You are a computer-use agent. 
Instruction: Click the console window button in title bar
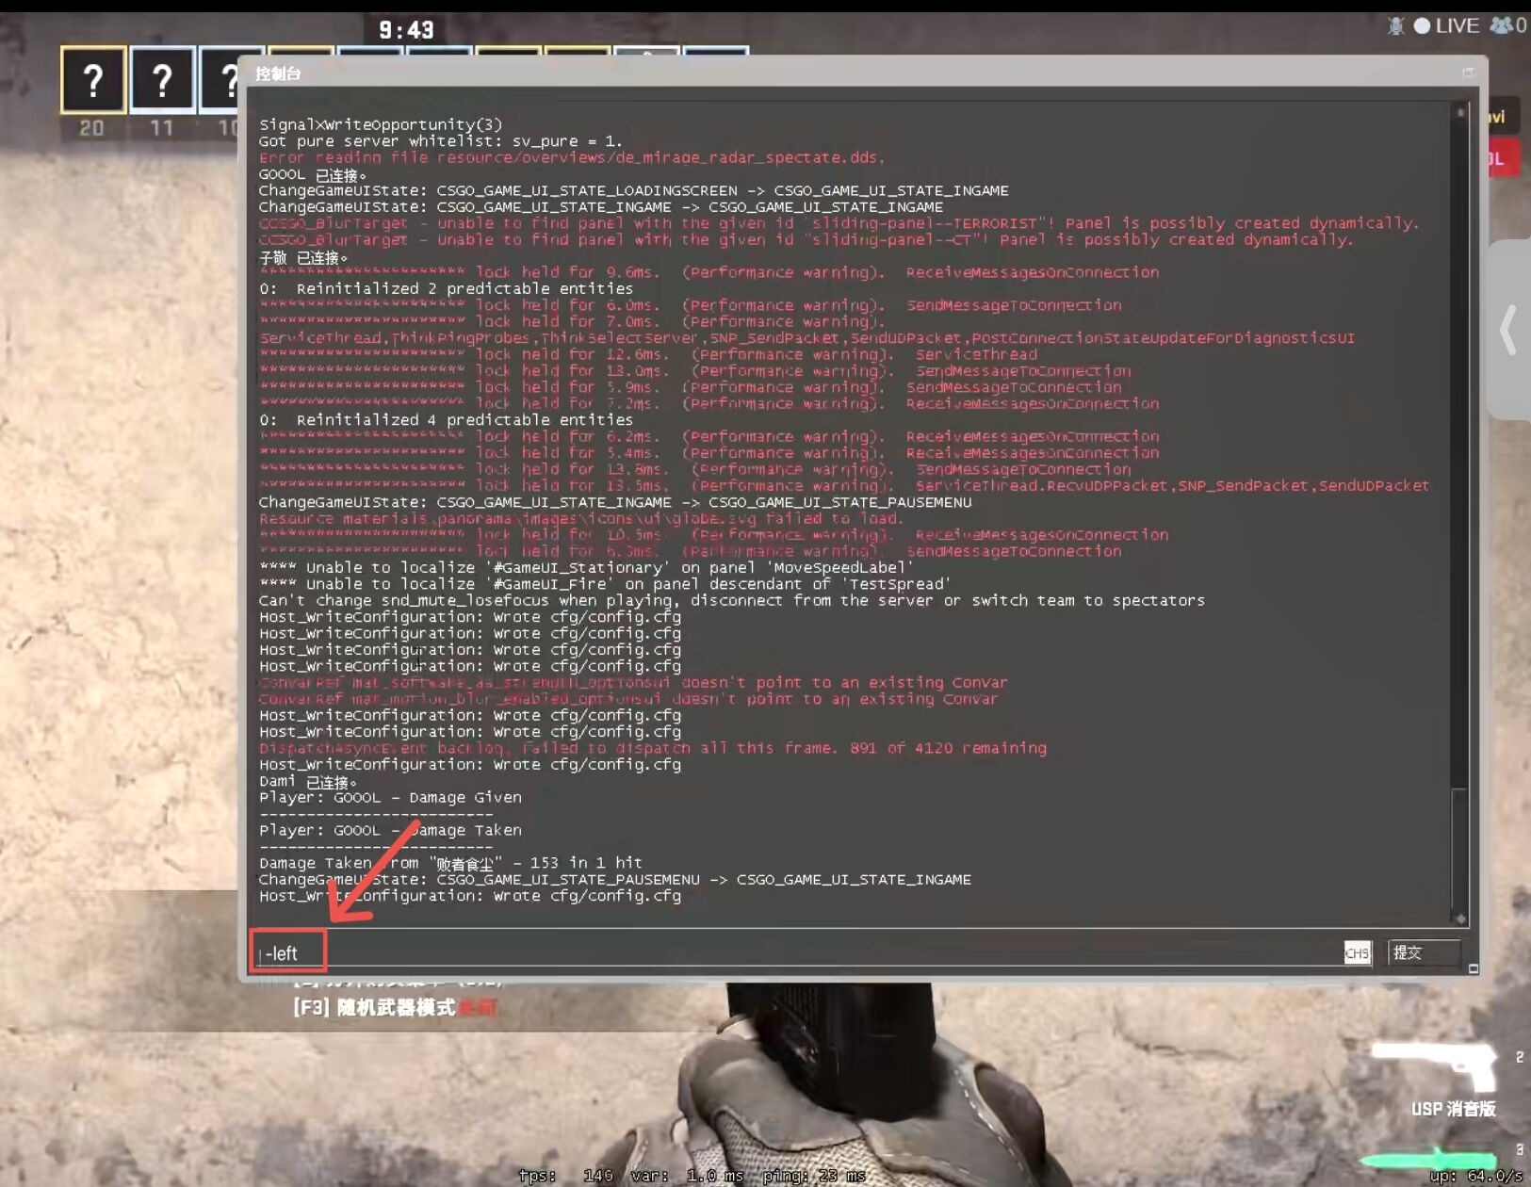(1468, 73)
